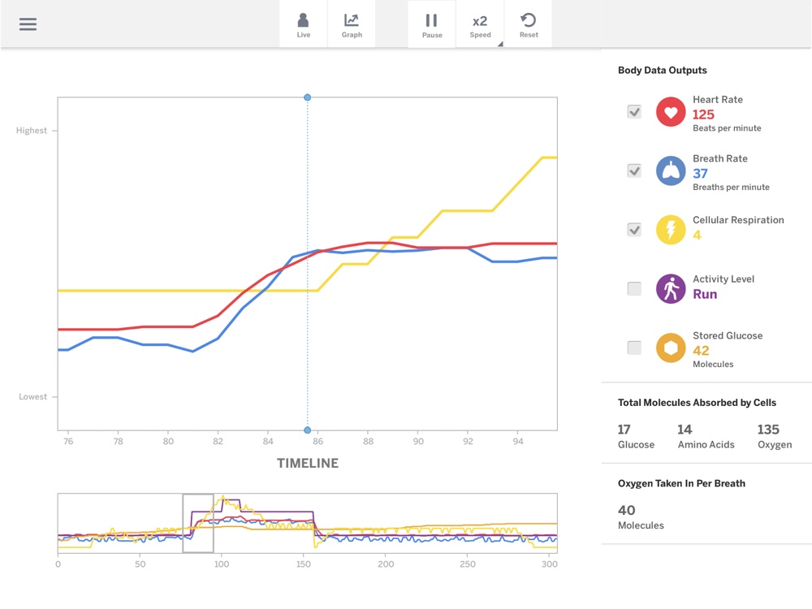The height and width of the screenshot is (609, 812).
Task: Pause the simulation playback
Action: [x=432, y=24]
